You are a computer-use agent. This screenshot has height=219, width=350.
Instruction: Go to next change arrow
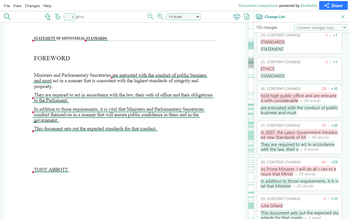(x=57, y=17)
